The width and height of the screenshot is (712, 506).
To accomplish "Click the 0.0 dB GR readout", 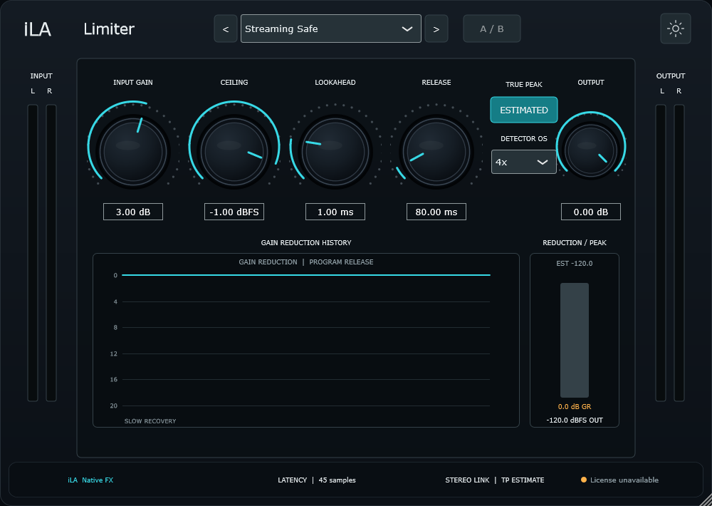I will pyautogui.click(x=575, y=407).
